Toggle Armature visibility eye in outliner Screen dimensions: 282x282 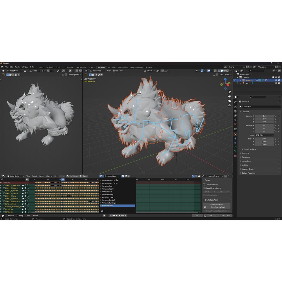tap(276, 80)
